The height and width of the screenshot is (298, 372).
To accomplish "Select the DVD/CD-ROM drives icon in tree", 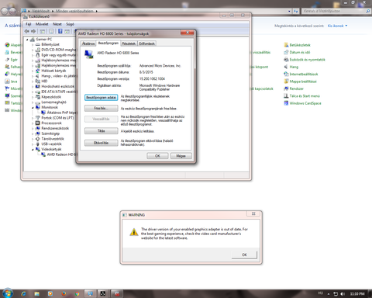I will click(38, 50).
